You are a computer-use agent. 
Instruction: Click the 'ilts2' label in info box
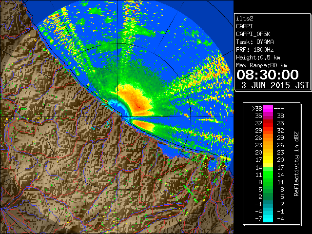(245, 19)
